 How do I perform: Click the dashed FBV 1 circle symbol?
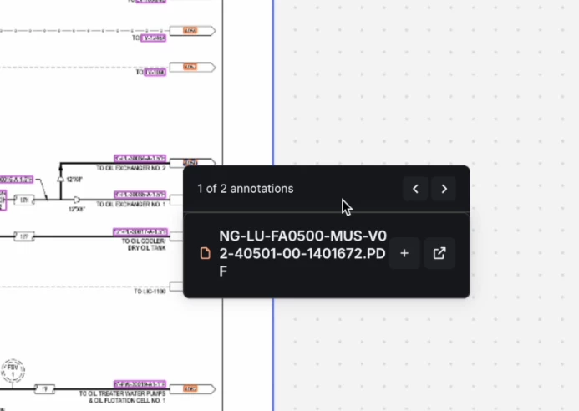[x=13, y=371]
